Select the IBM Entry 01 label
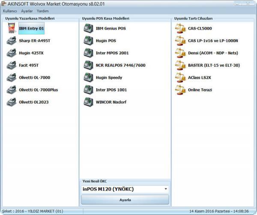The height and width of the screenshot is (215, 257). [x=31, y=28]
